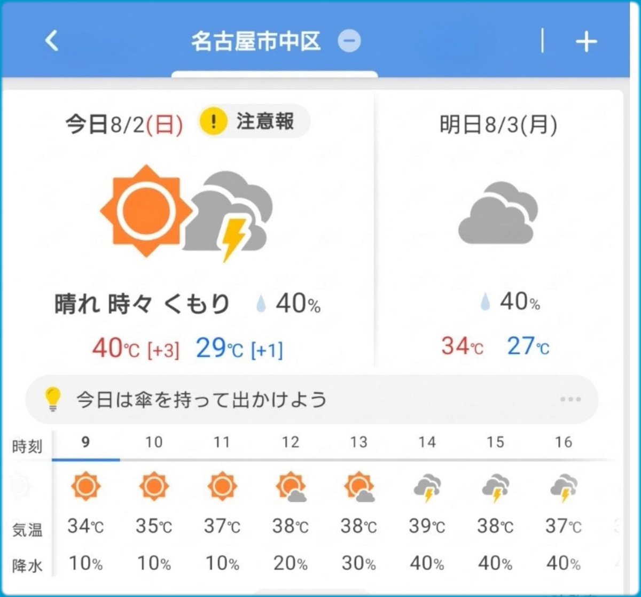Screen dimensions: 641x597
Task: Go back using the left arrow
Action: click(x=51, y=41)
